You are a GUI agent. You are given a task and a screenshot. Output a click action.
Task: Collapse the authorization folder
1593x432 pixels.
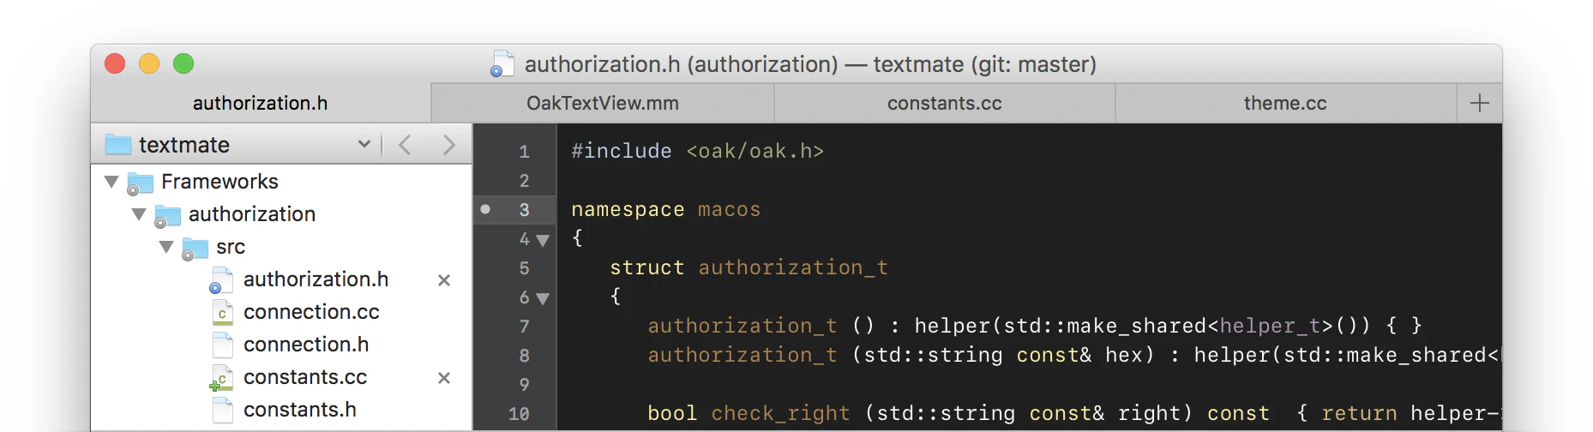tap(139, 214)
